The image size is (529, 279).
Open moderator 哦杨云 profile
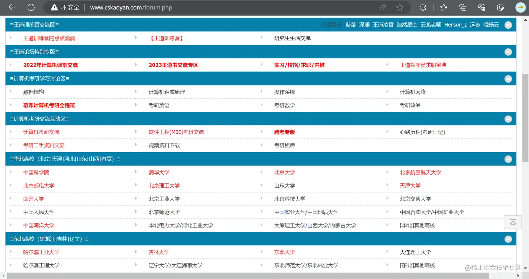click(491, 25)
